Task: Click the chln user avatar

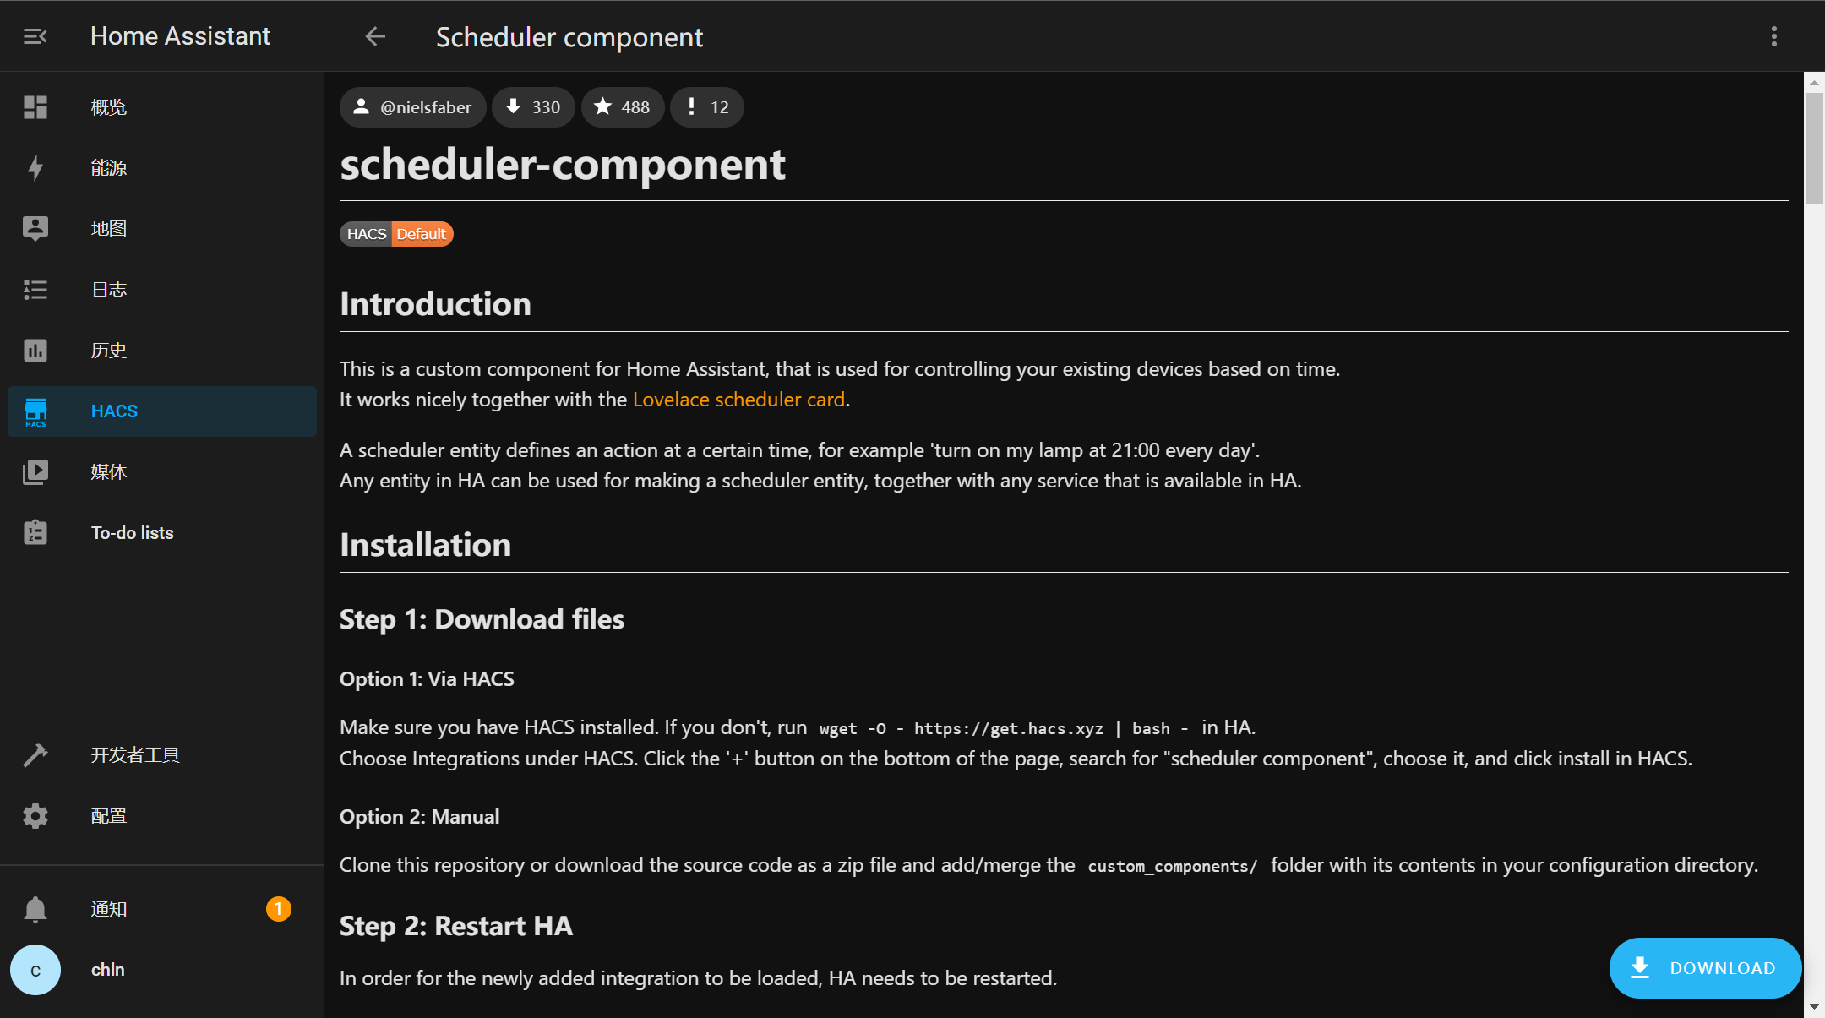Action: (35, 970)
